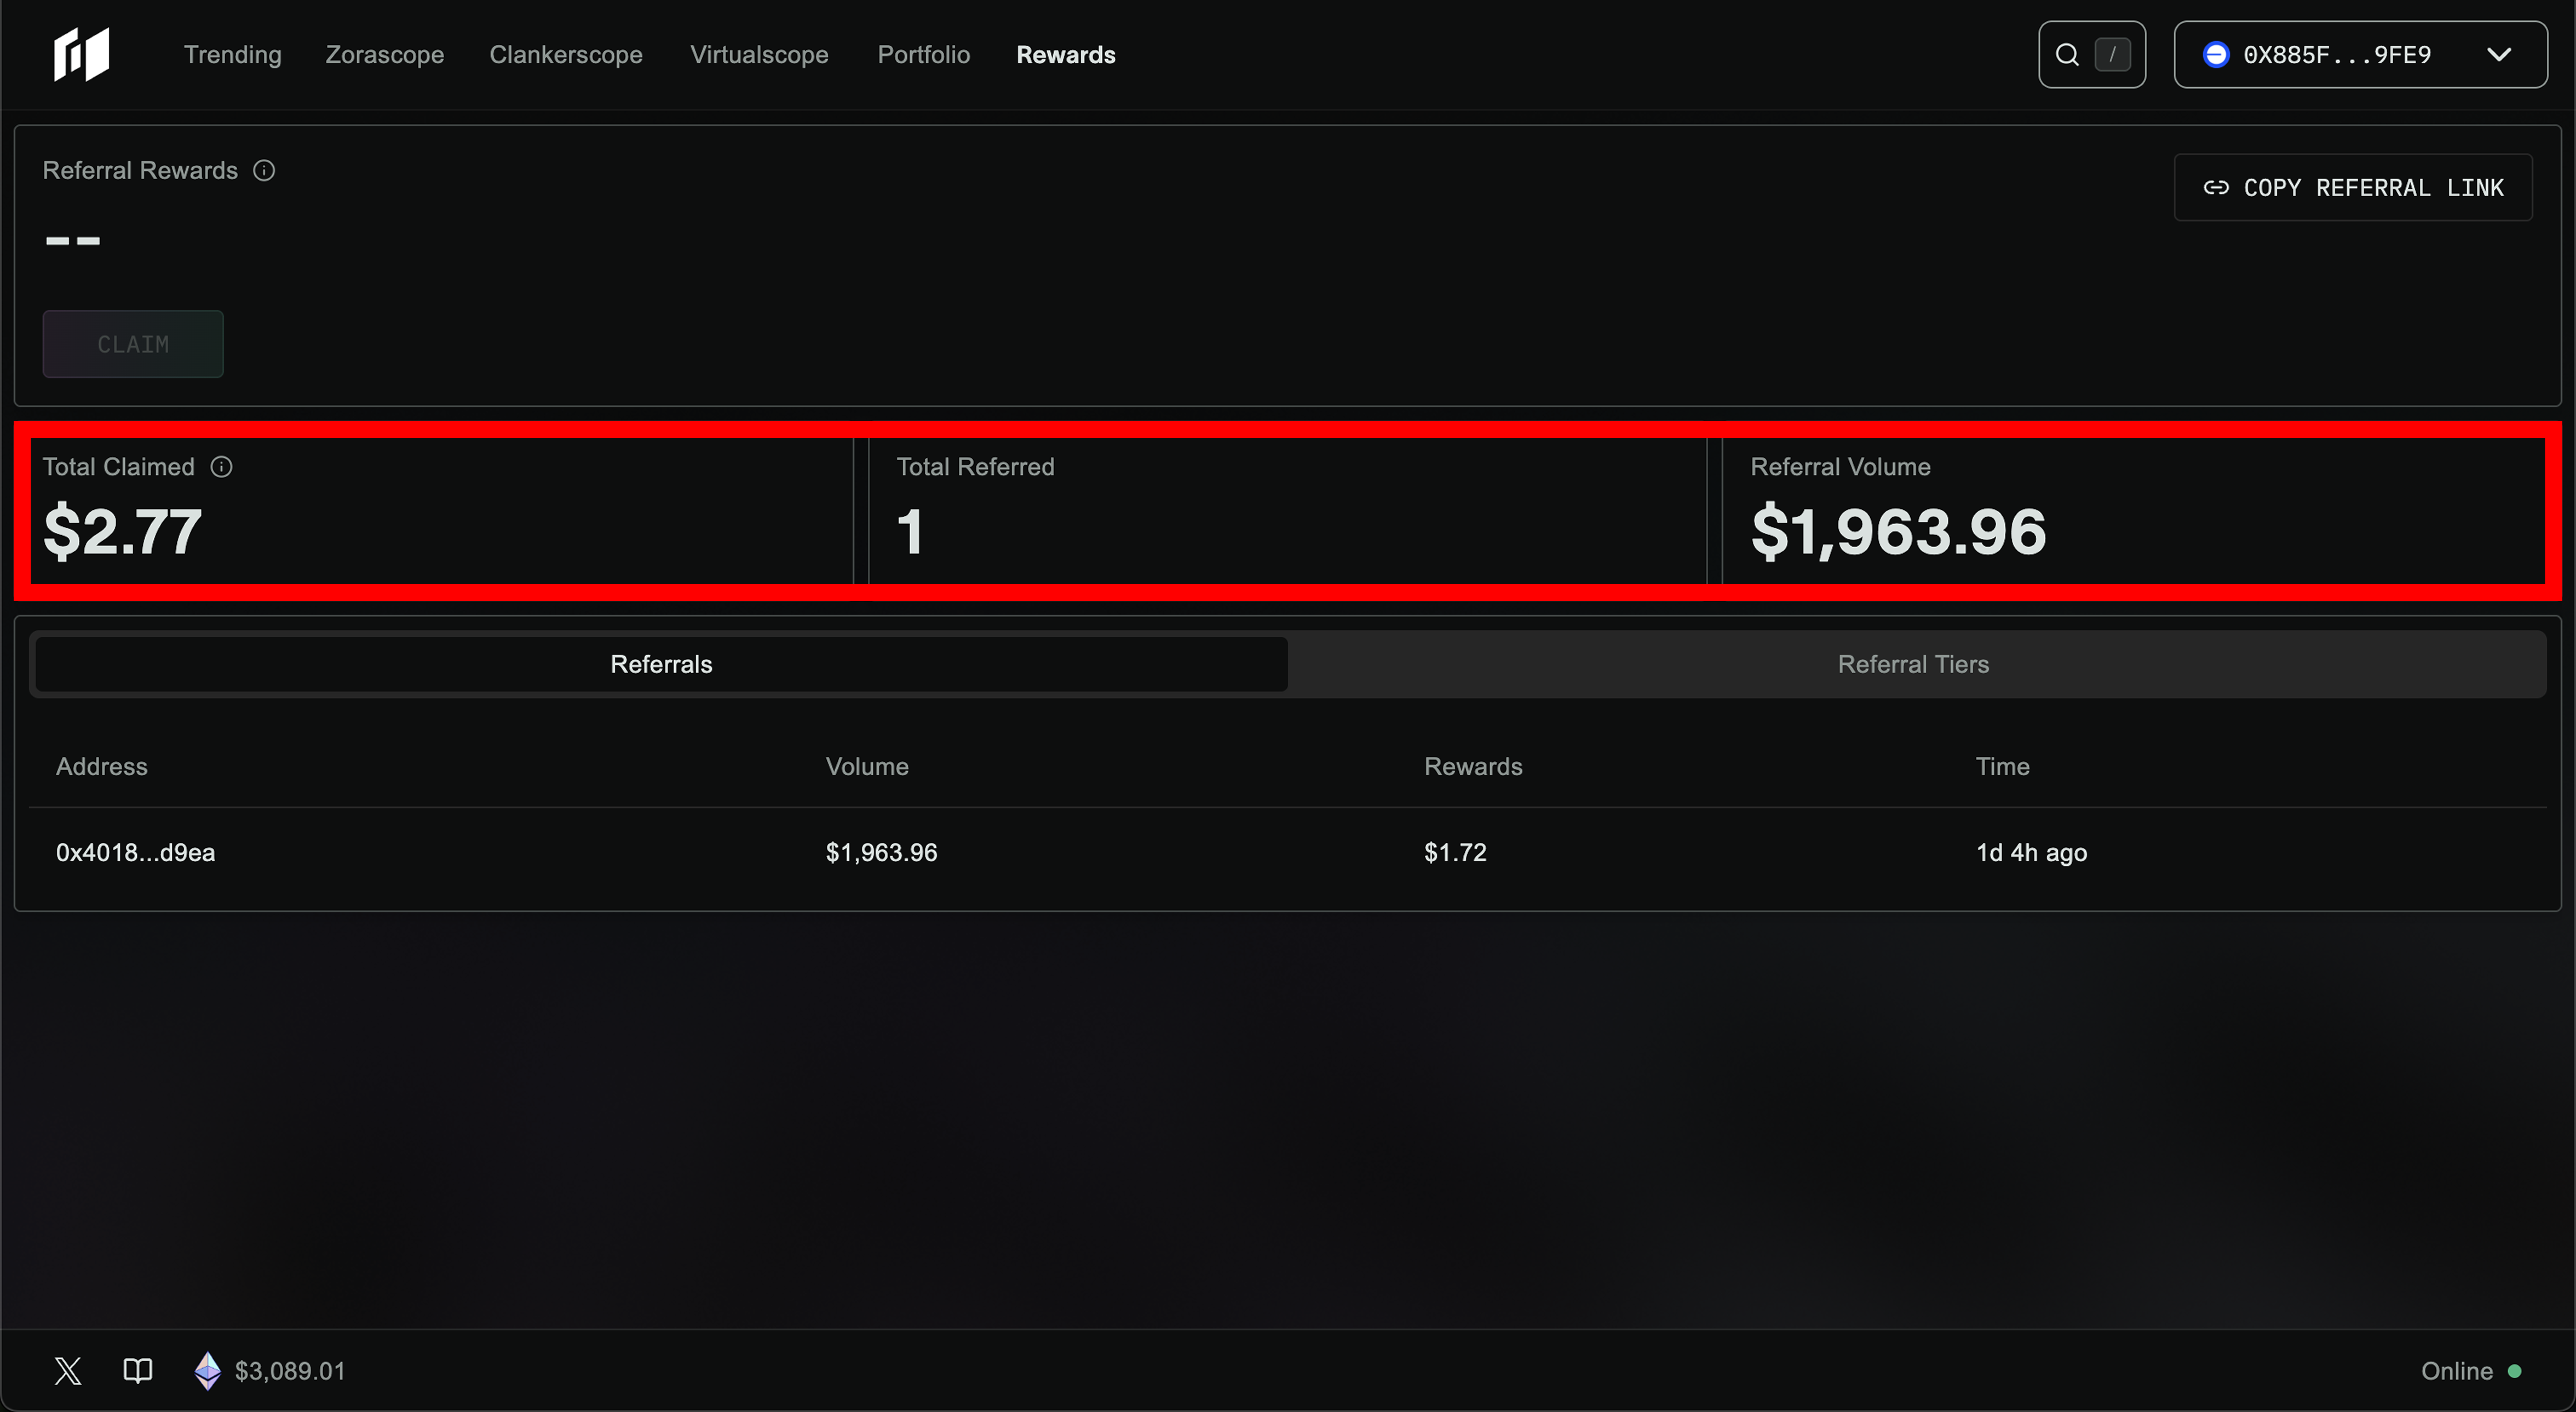Expand the wallet dropdown chevron

(x=2498, y=55)
